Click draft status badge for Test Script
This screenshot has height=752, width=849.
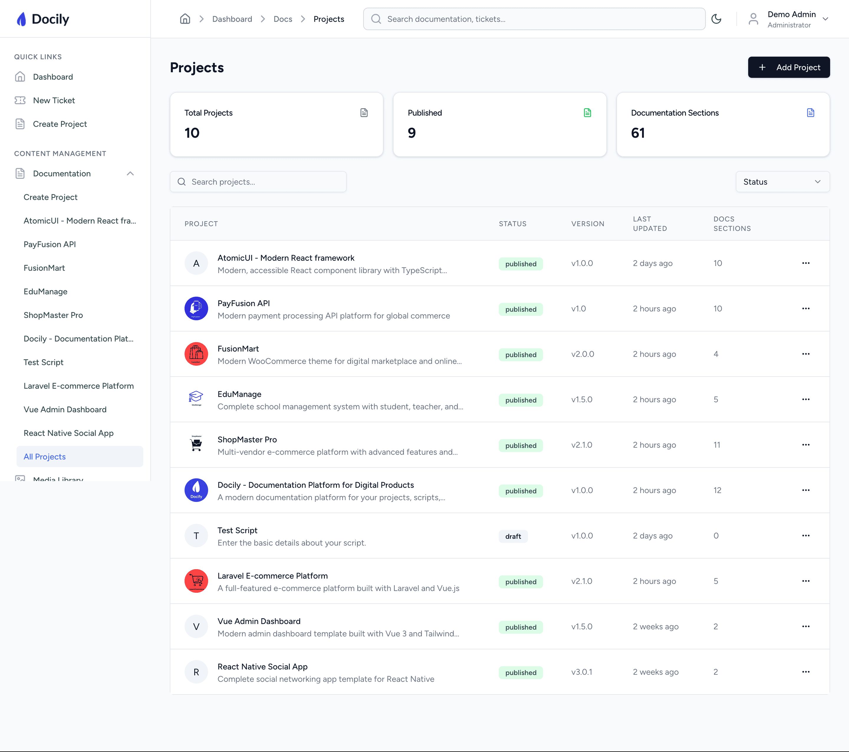pos(513,536)
